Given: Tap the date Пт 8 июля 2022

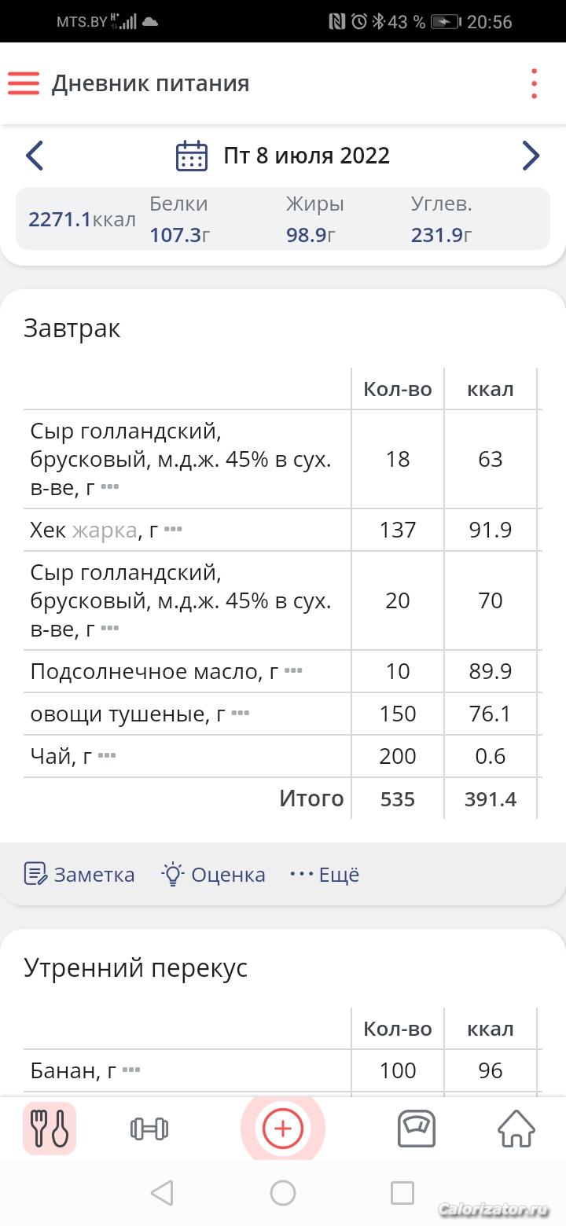Looking at the screenshot, I should pos(307,156).
